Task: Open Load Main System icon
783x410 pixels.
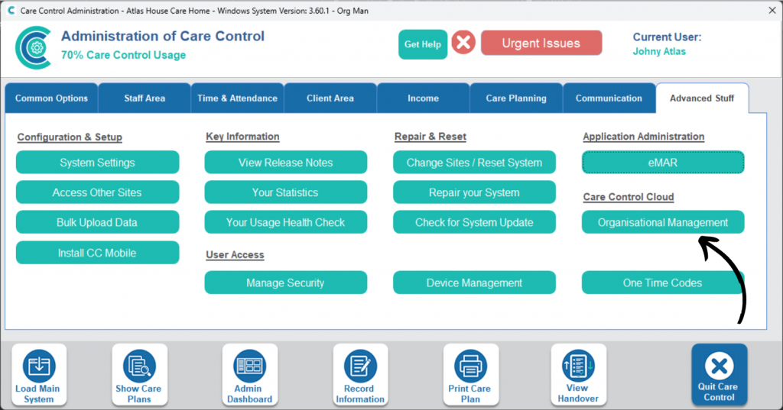Action: tap(39, 375)
